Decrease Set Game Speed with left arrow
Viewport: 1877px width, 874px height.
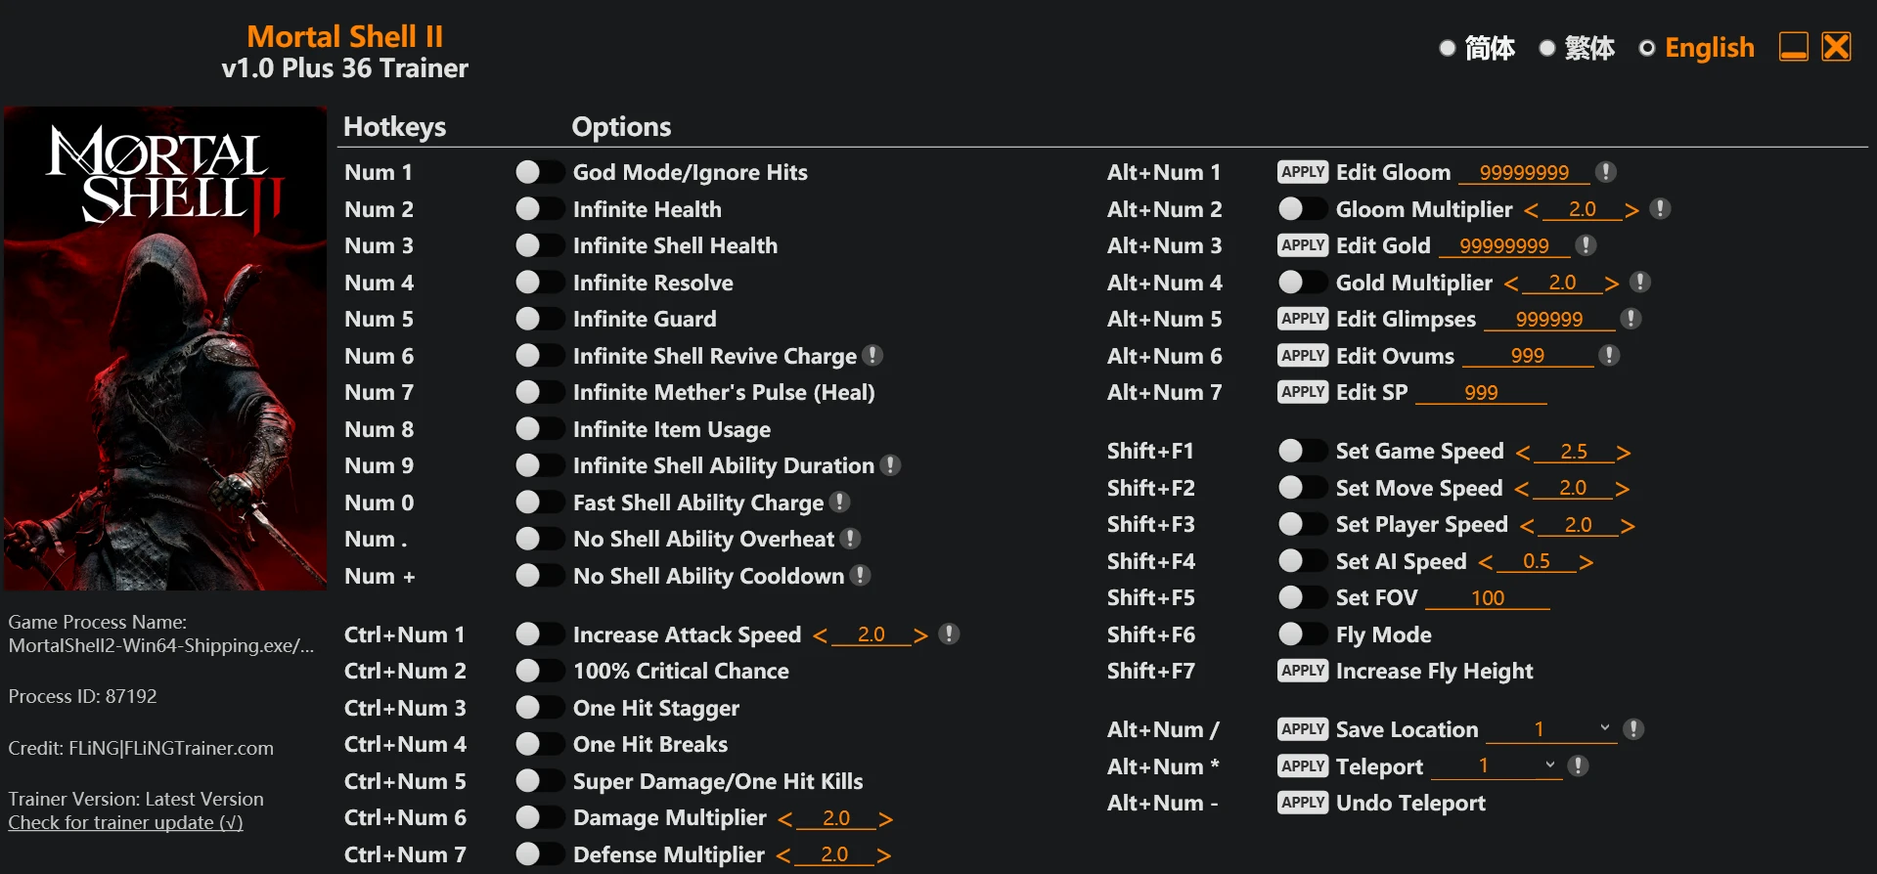(1523, 453)
